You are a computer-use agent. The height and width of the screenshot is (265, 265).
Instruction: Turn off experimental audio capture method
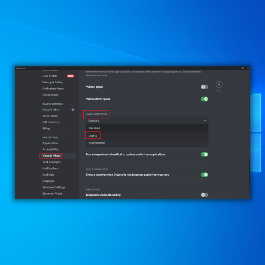coord(204,154)
